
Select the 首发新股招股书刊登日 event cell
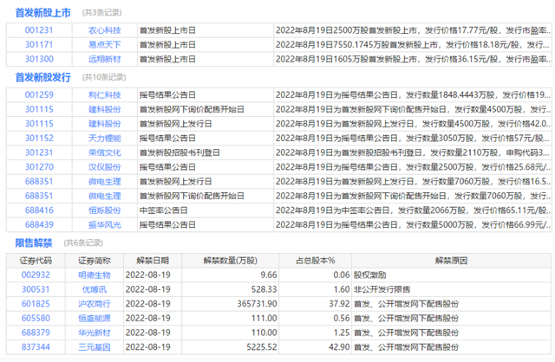(206, 152)
